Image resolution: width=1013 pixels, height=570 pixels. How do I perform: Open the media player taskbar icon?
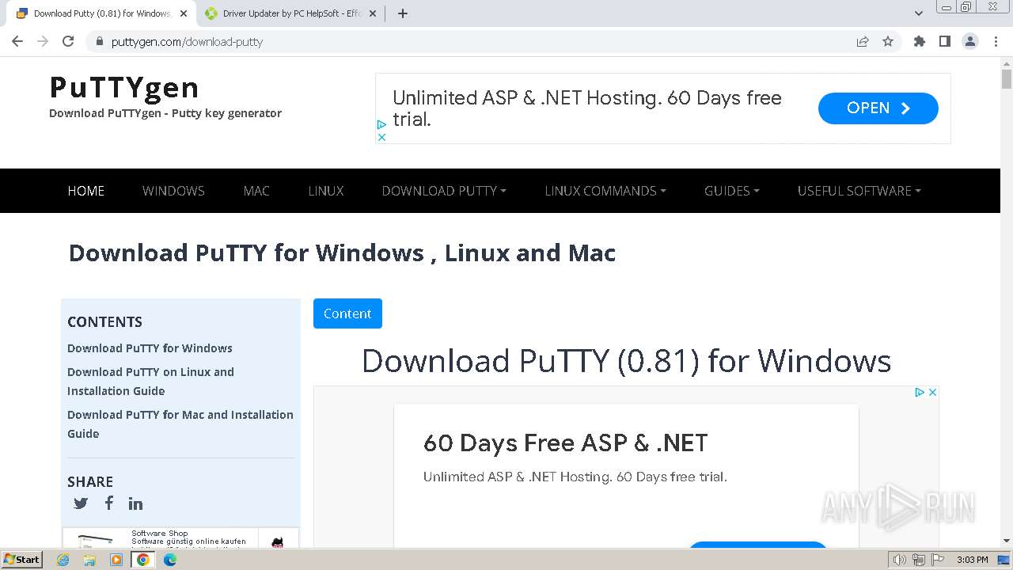click(116, 560)
